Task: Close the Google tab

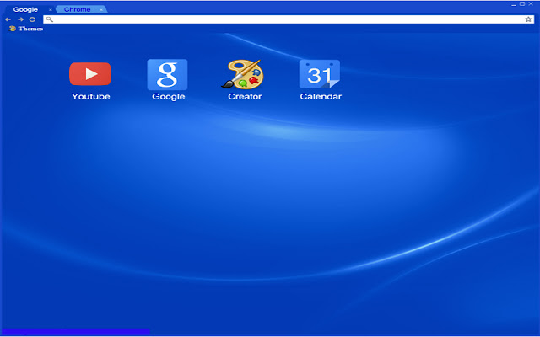Action: (51, 10)
